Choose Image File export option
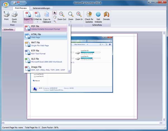168x131 pixels. (x=46, y=68)
